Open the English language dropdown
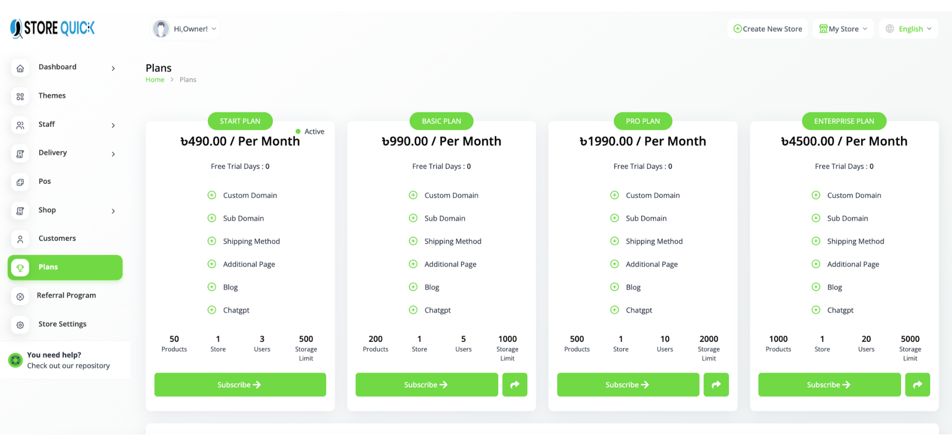Screen dimensions: 952x446 pyautogui.click(x=909, y=29)
